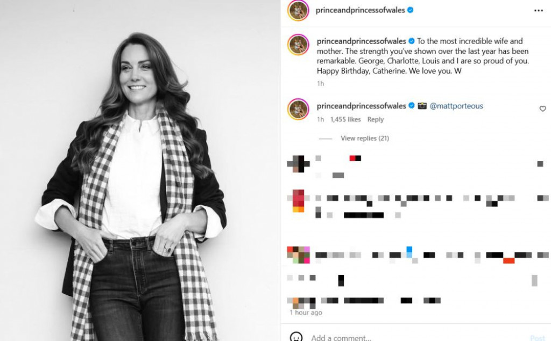
Task: Open the three-dot more options menu
Action: click(538, 11)
